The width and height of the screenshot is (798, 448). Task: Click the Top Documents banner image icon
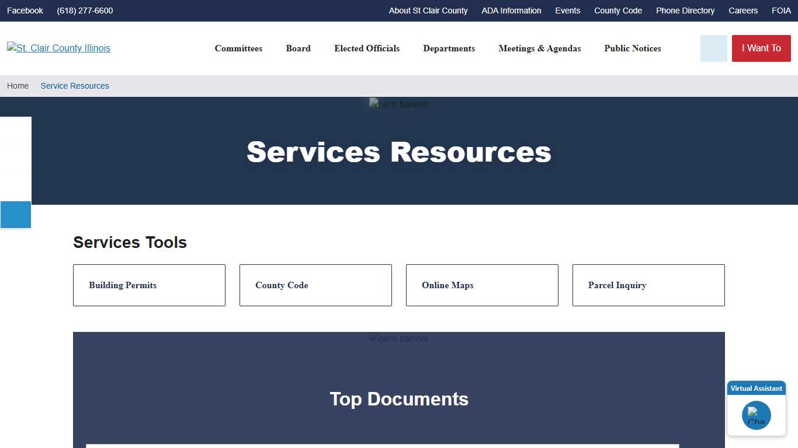tap(399, 338)
